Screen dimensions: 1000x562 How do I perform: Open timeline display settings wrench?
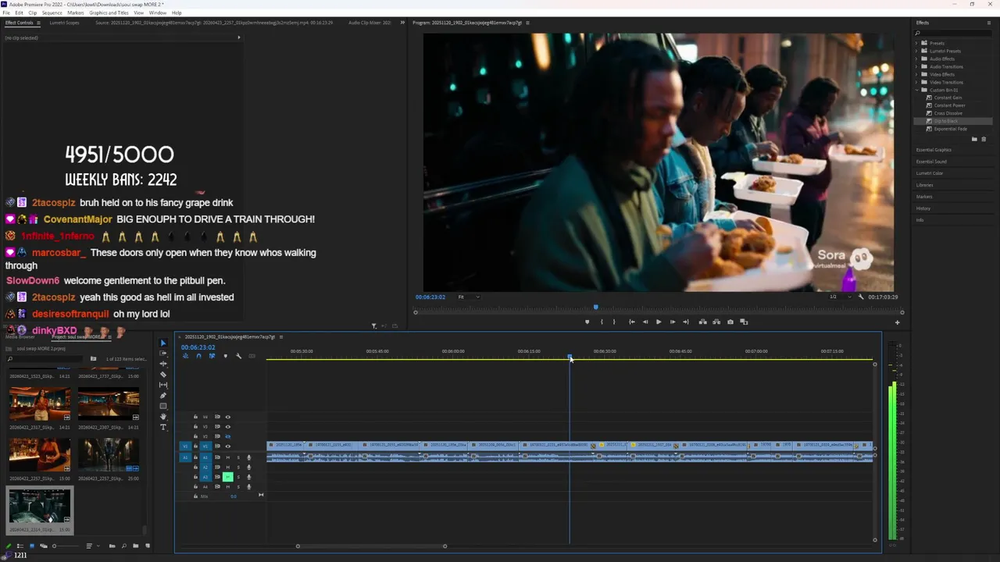coord(238,356)
